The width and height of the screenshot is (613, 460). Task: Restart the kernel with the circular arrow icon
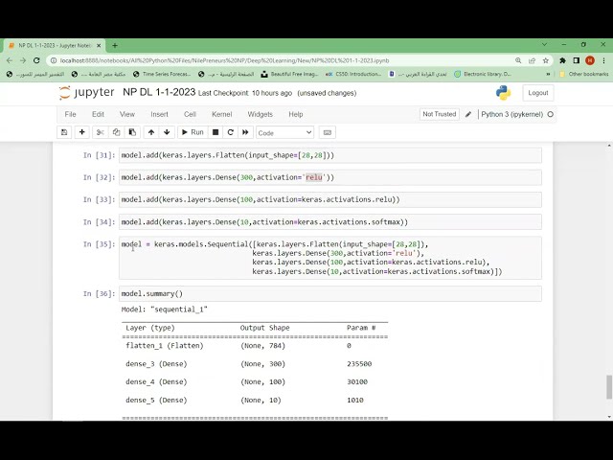click(x=230, y=132)
